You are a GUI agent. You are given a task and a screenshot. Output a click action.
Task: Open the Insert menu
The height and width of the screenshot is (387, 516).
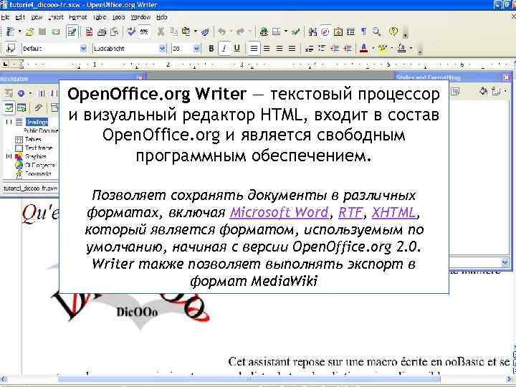56,17
